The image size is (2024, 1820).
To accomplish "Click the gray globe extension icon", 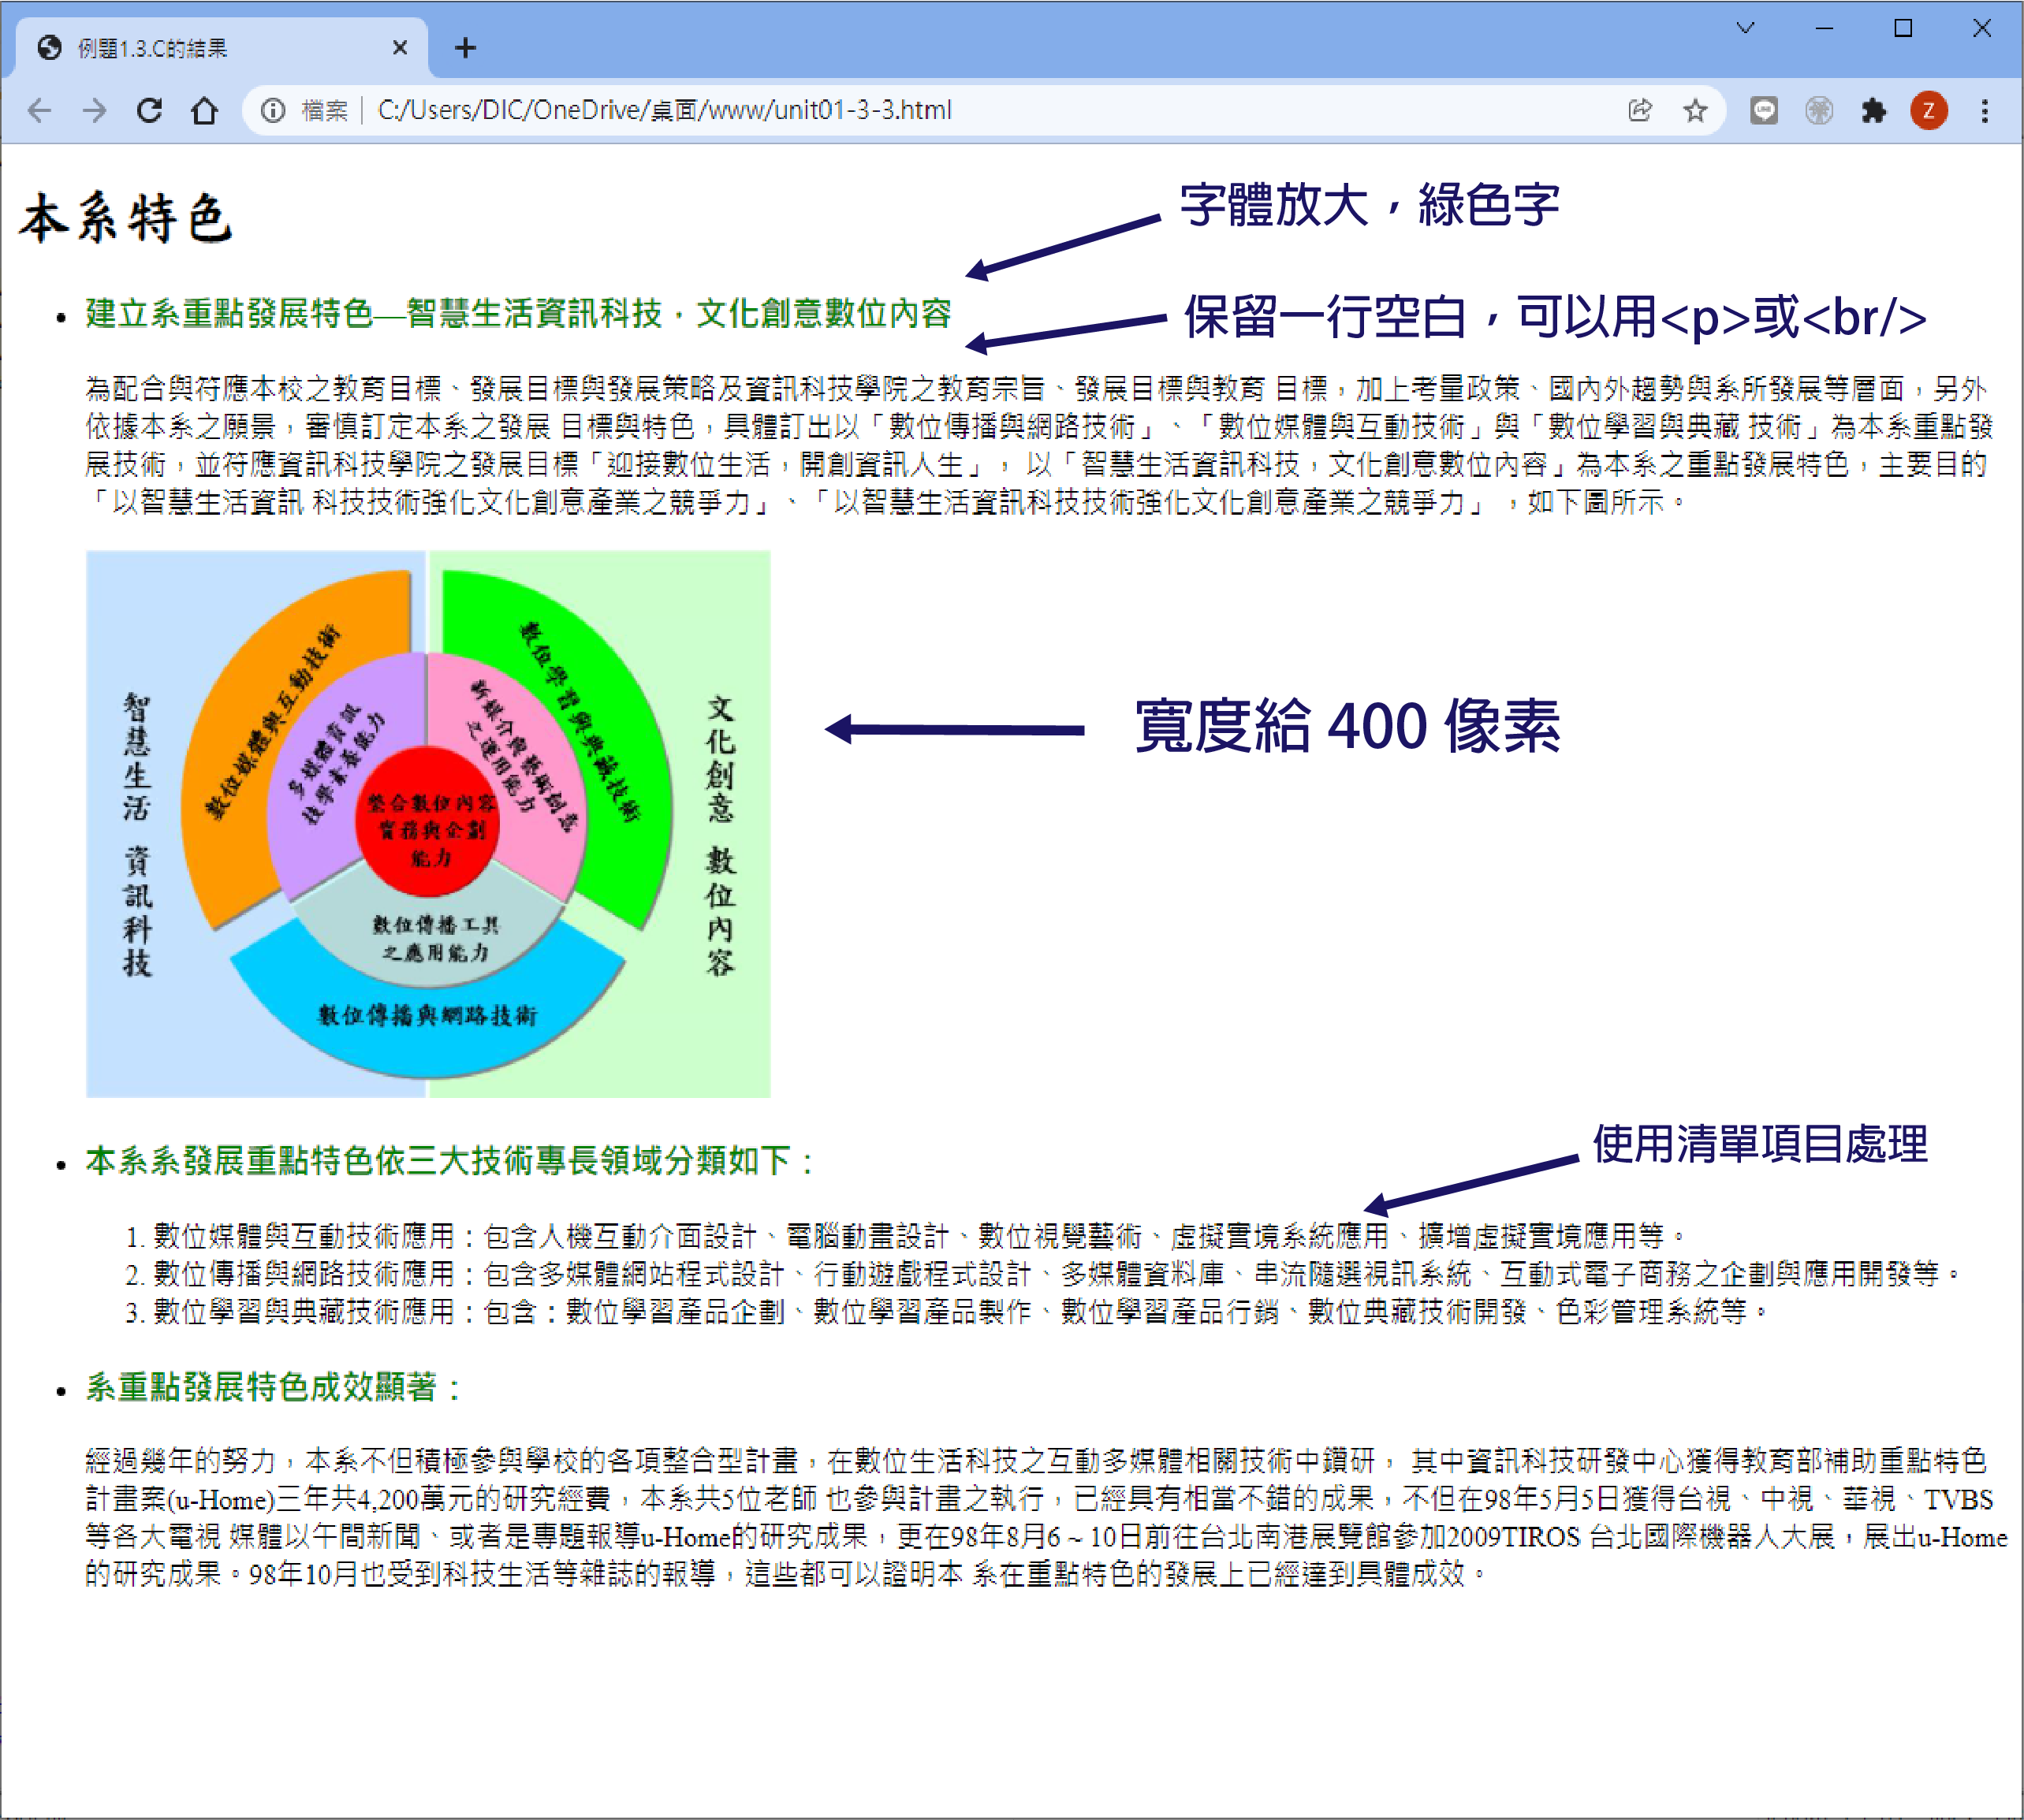I will [x=1819, y=111].
